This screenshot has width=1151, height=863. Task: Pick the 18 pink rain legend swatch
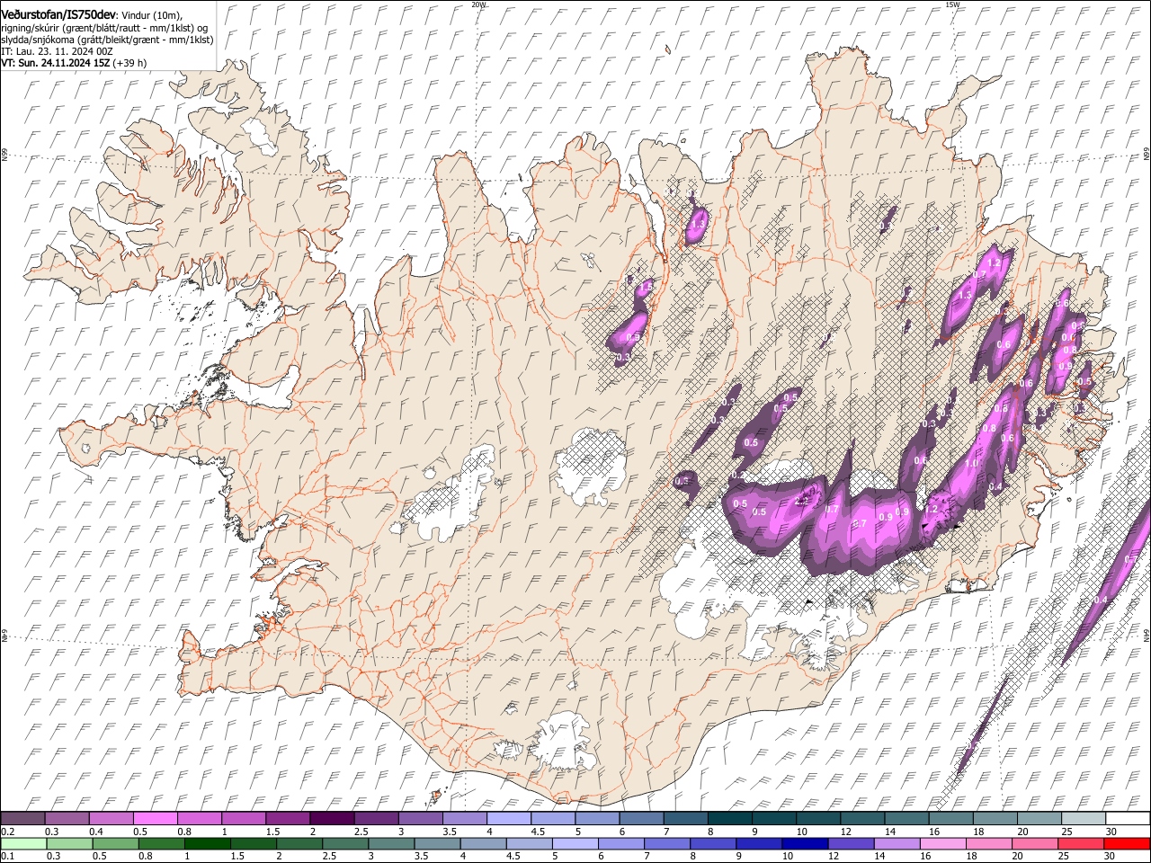[x=989, y=843]
